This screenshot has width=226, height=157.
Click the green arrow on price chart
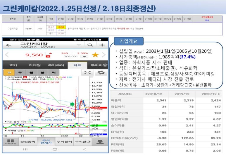(72, 104)
